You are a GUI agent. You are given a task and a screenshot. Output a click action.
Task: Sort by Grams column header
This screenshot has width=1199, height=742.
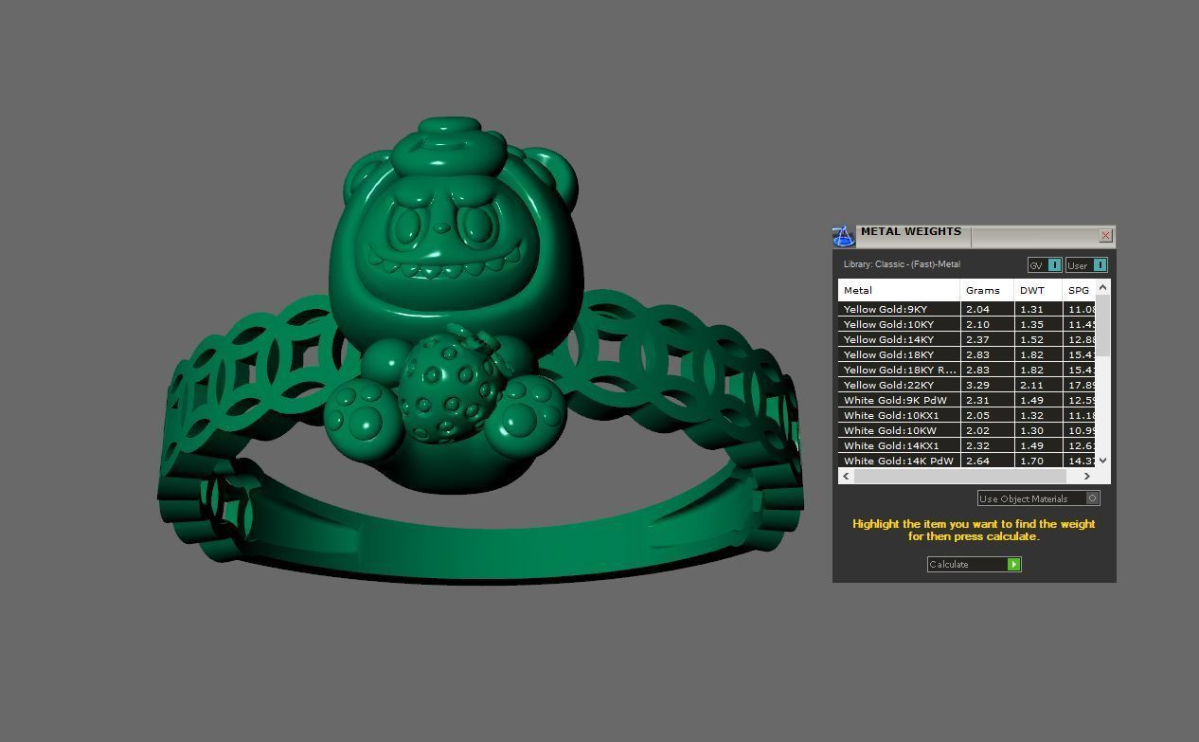click(x=987, y=290)
